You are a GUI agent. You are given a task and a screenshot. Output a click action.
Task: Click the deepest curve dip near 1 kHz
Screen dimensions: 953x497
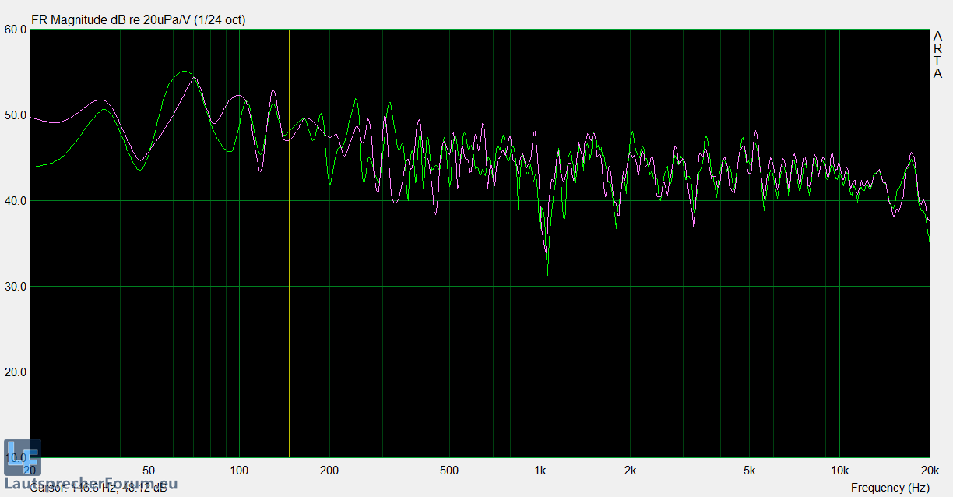pyautogui.click(x=547, y=273)
